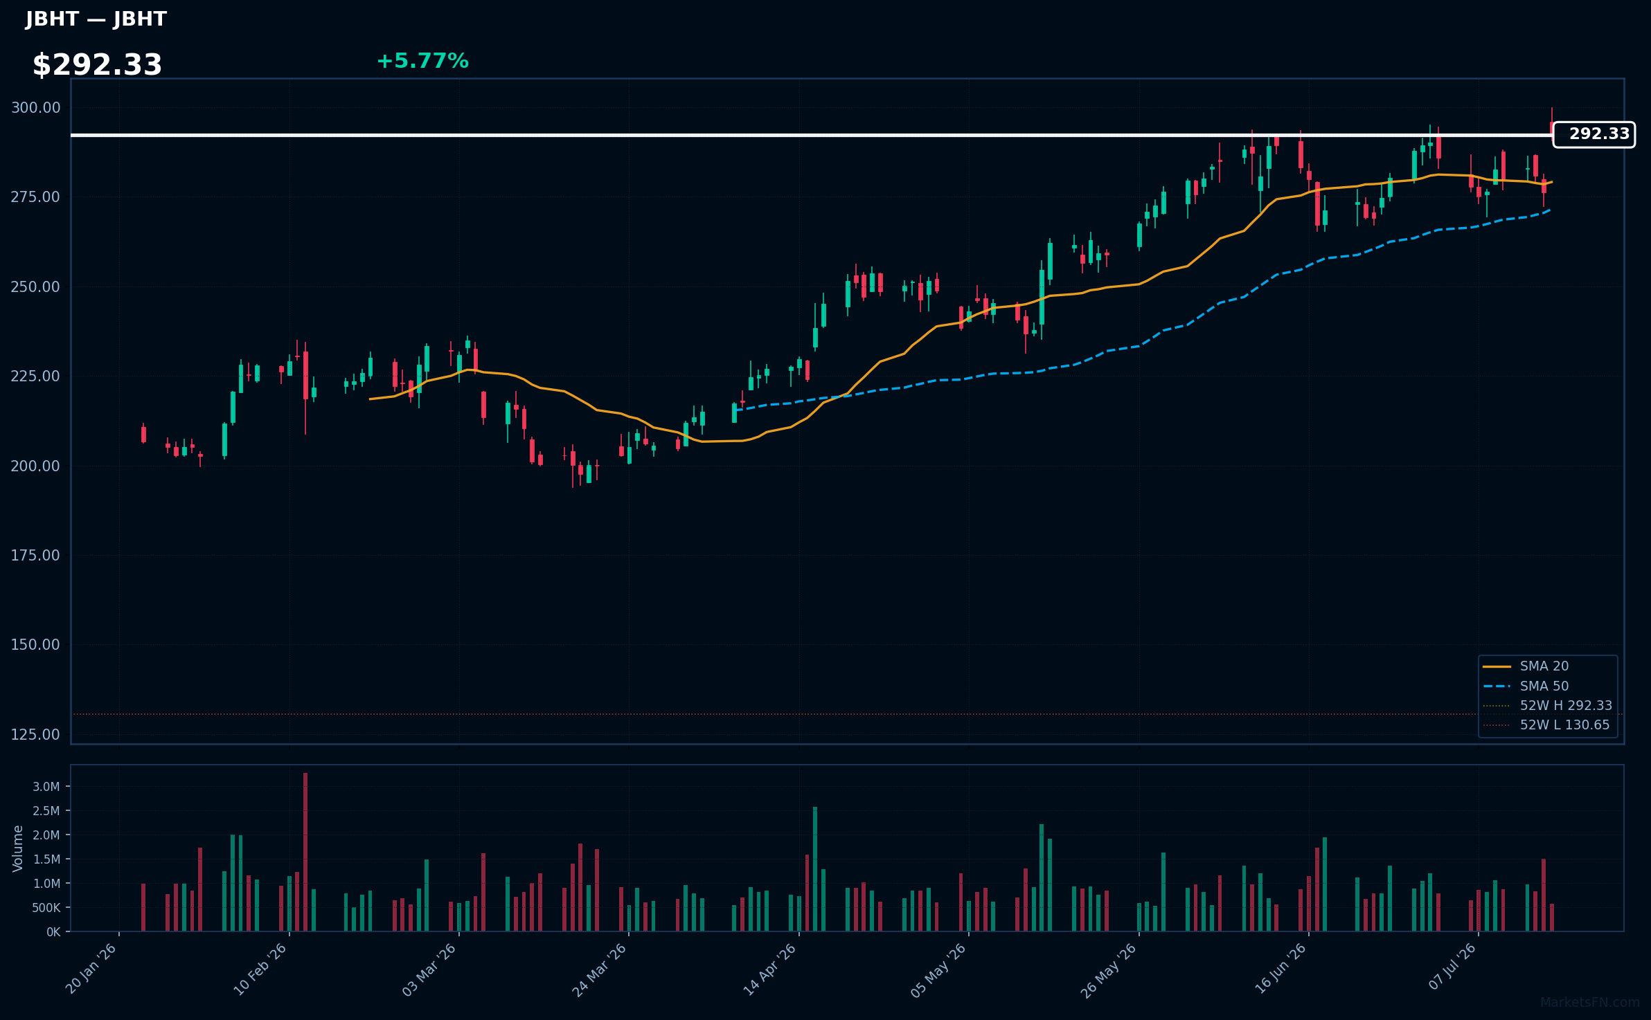Click the 292.33 price label box
This screenshot has width=1651, height=1020.
pyautogui.click(x=1594, y=134)
